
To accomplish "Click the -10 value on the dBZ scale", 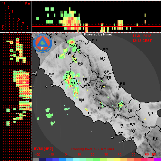I will 51,155.
